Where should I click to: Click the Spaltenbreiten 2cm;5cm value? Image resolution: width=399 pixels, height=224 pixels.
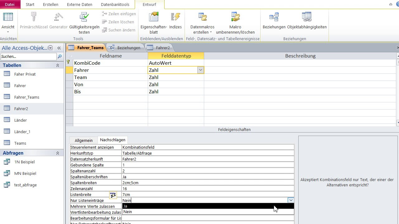208,183
